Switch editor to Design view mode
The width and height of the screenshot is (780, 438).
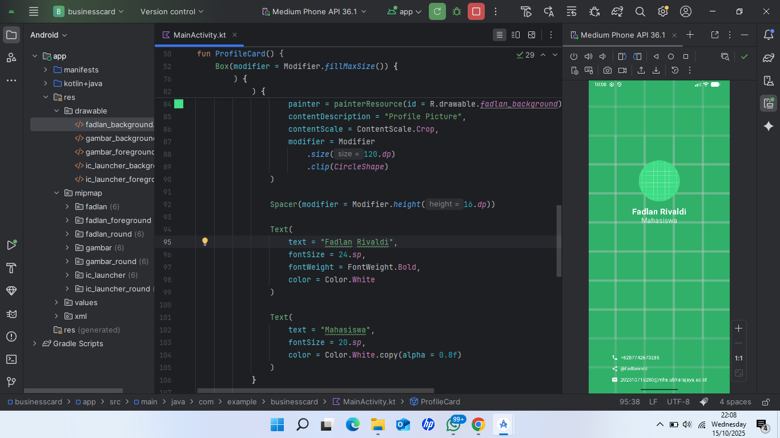tap(532, 35)
